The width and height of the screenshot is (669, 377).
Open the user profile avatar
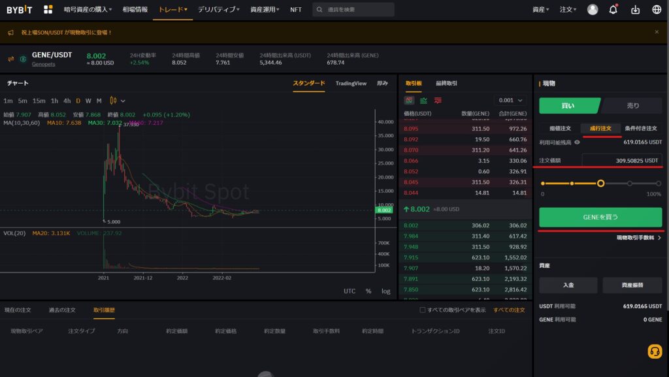(592, 9)
